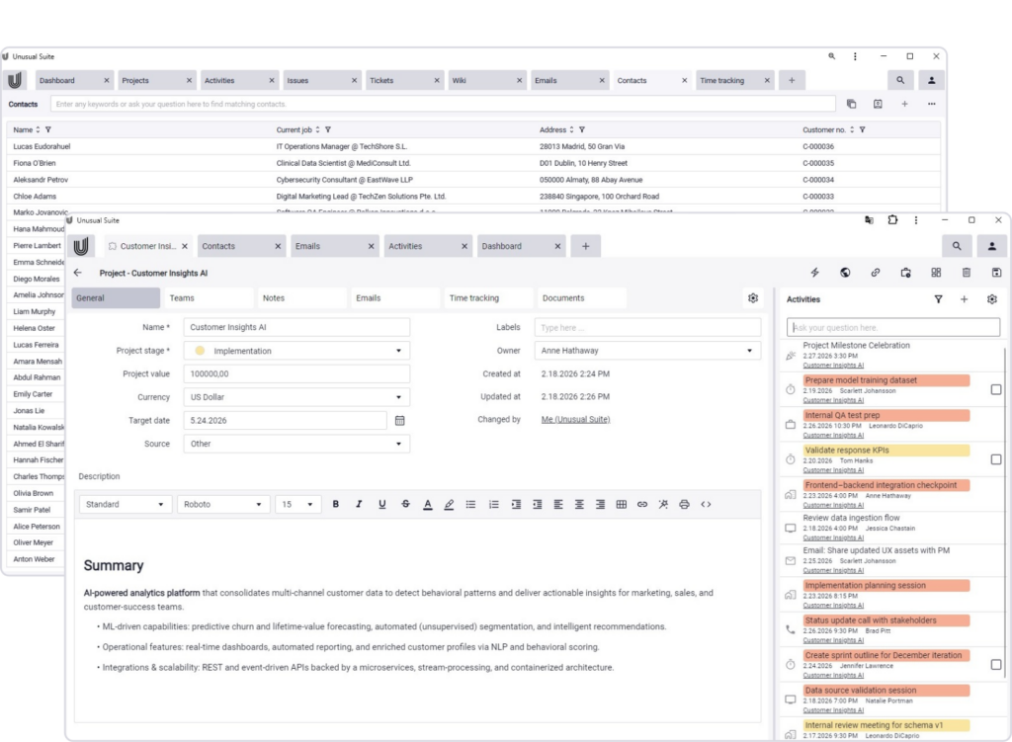Check the box for Prepare model training dataset
Screen dimensions: 1012x742
[996, 389]
